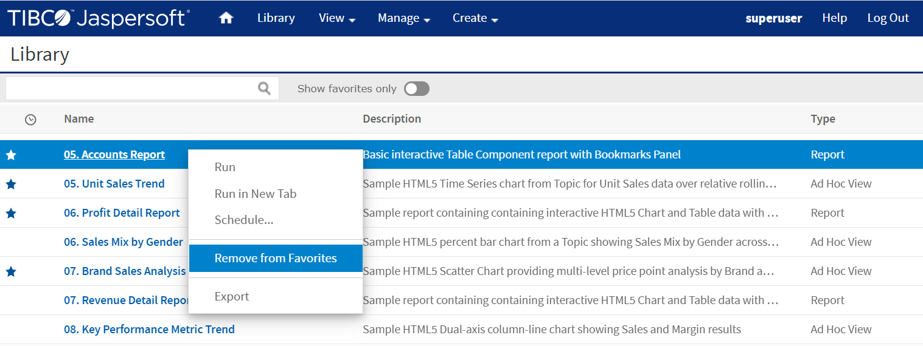Viewport: 923px width, 346px height.
Task: Open 07. Brand Sales Analysis
Action: pos(125,271)
